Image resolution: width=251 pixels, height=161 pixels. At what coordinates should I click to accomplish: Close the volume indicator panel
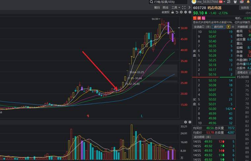(186, 122)
